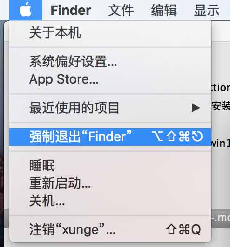Image resolution: width=230 pixels, height=247 pixels.
Task: Click the ⇧⌘Q shortcut on logout row
Action: [183, 230]
